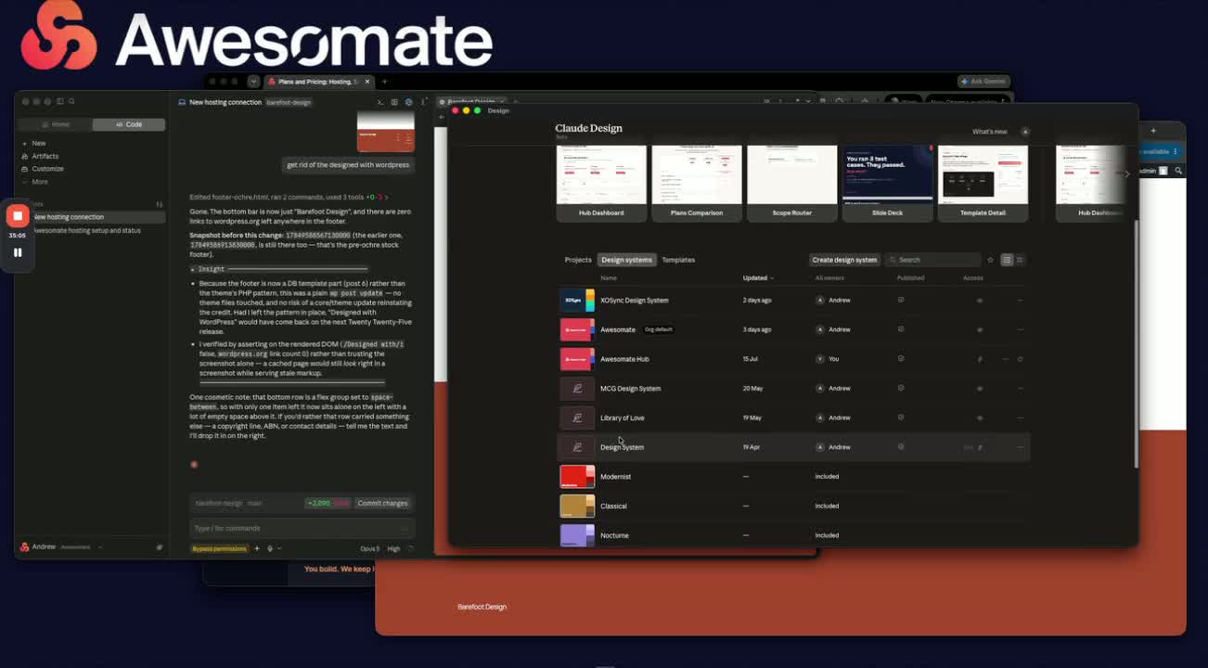Open the Opus 5 model selector
This screenshot has width=1208, height=668.
coord(369,548)
